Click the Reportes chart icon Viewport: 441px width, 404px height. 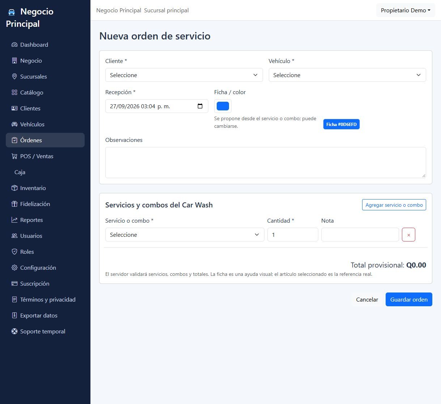[x=14, y=220]
